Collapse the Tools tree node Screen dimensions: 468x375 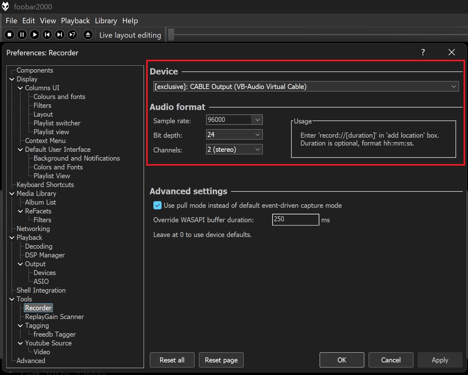(x=12, y=299)
